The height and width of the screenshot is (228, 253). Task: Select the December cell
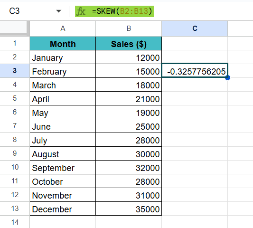click(x=63, y=209)
